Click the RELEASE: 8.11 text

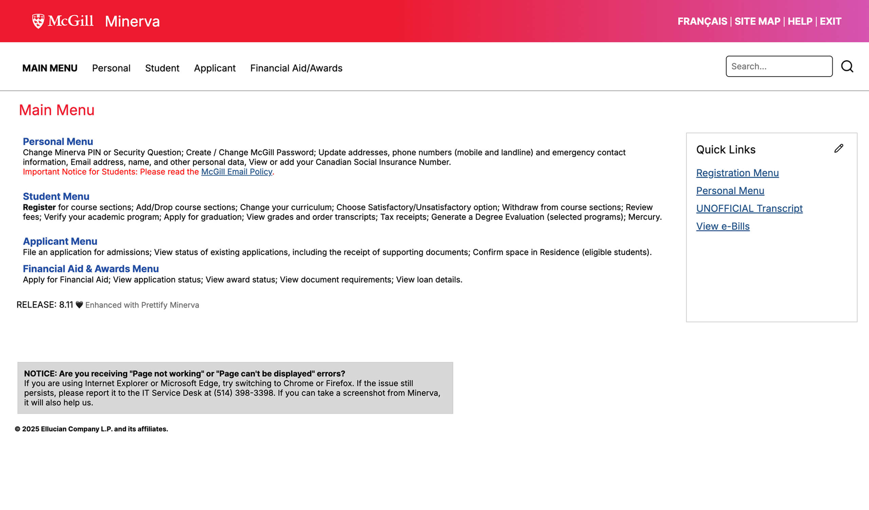[44, 305]
